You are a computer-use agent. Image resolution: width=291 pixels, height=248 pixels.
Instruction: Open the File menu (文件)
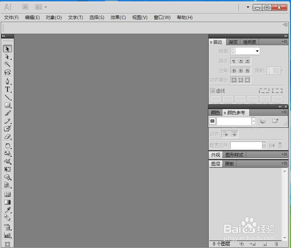[11, 18]
